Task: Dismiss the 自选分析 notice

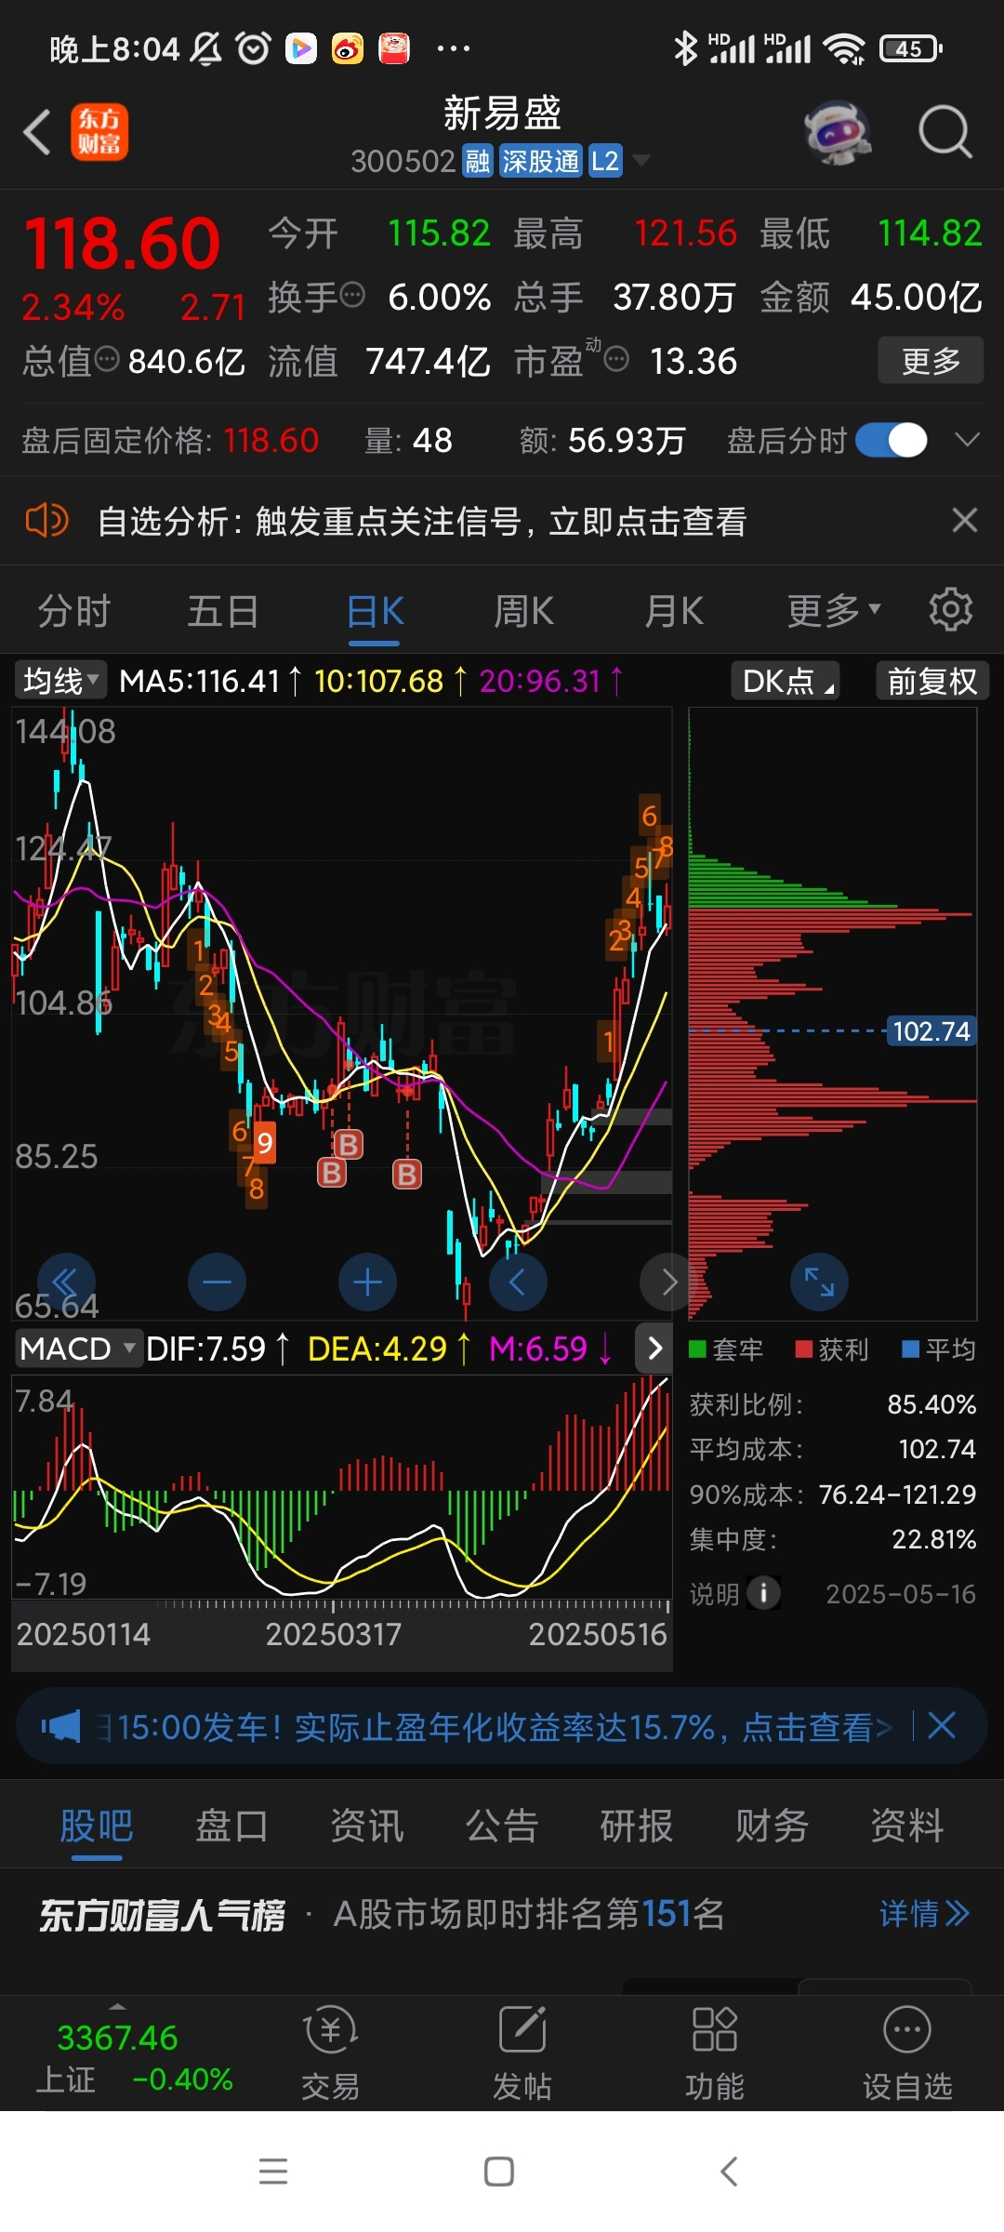Action: [x=965, y=520]
